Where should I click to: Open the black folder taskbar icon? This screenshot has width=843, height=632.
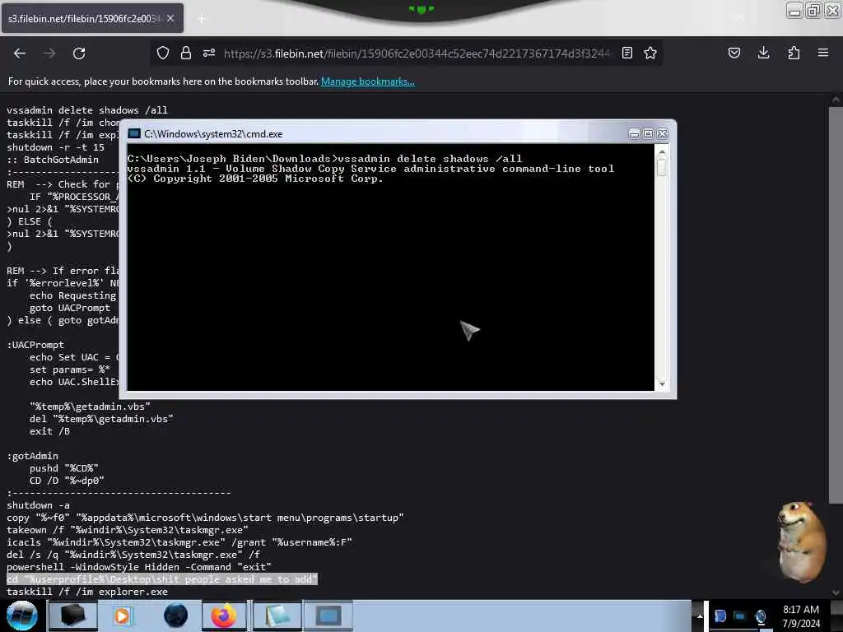point(72,616)
